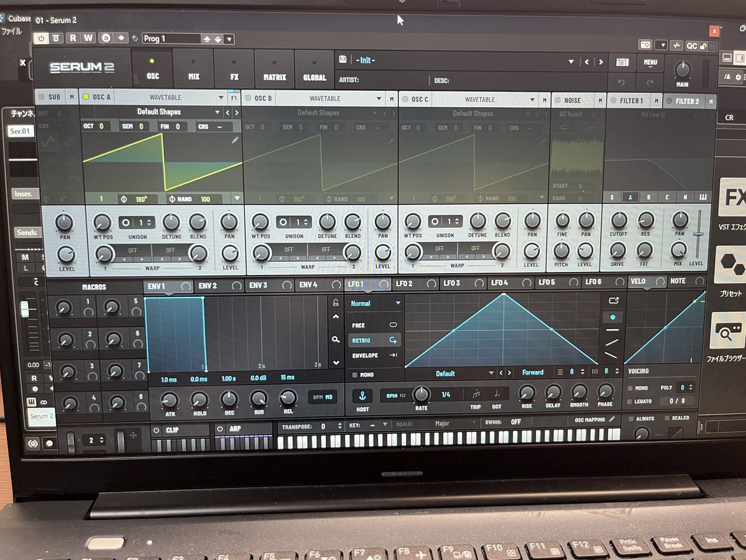Open the GLOBAL tab
The image size is (746, 560).
click(314, 70)
